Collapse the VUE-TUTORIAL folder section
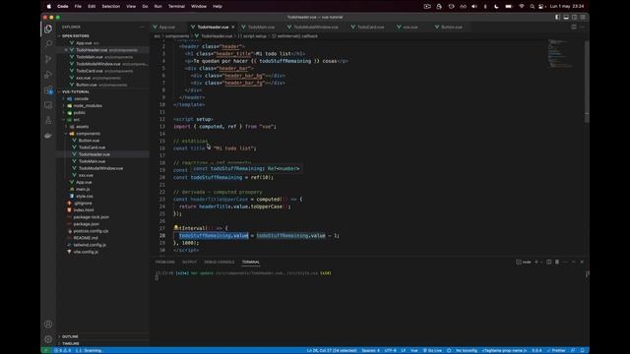 [x=76, y=91]
